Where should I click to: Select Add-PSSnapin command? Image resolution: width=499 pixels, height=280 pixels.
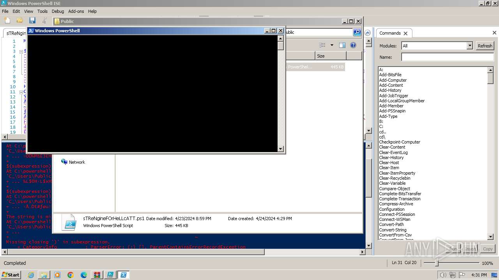coord(392,111)
